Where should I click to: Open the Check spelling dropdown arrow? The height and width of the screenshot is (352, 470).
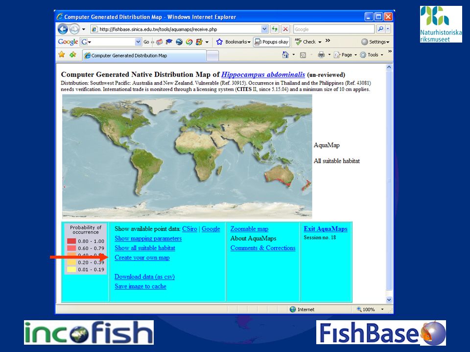point(320,42)
